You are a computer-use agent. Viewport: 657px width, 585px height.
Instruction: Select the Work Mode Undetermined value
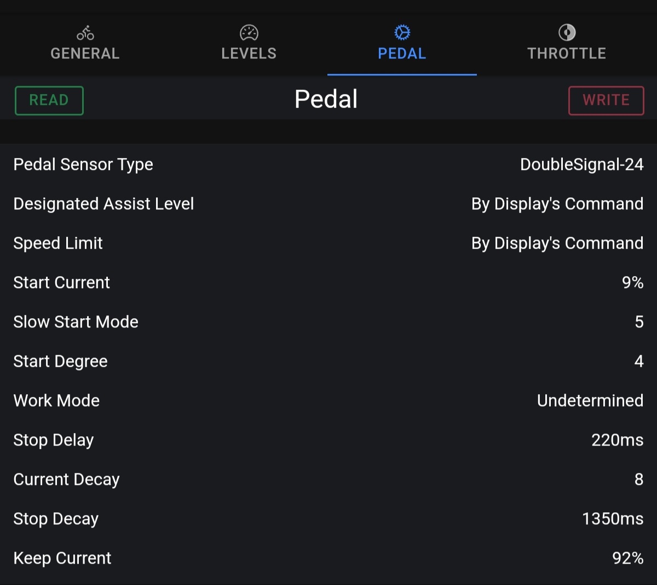point(590,401)
